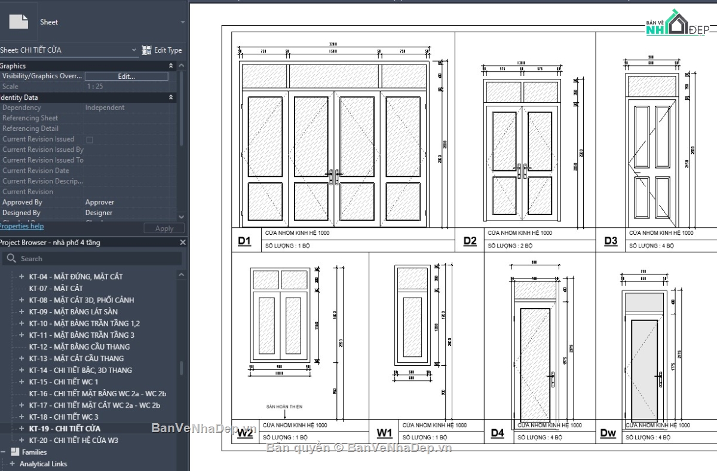Click the 'Designed By' value 'Designer'
Screen dimensions: 717x471
[x=99, y=213]
